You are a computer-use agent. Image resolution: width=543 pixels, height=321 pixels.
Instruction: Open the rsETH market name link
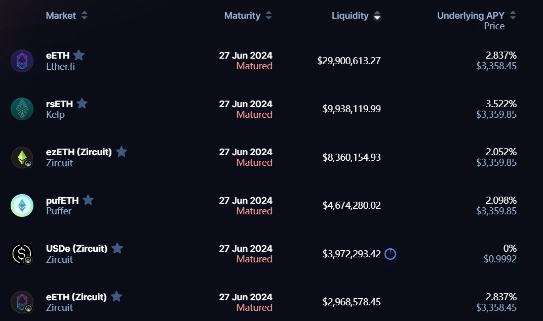click(x=59, y=104)
